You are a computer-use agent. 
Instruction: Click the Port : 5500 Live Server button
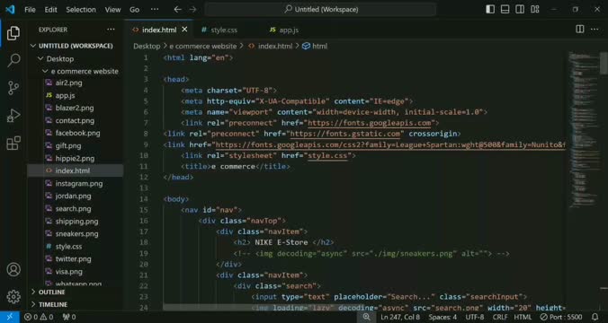[561, 318]
